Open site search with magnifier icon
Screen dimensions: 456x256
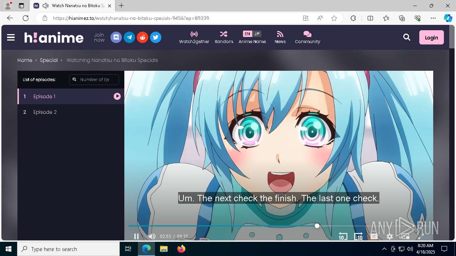tap(407, 37)
